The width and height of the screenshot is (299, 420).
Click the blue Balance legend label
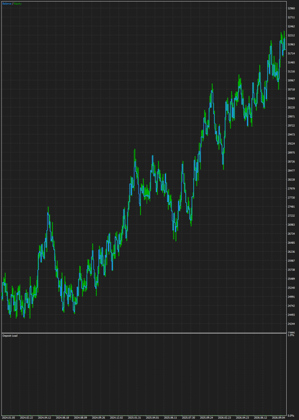click(x=7, y=3)
